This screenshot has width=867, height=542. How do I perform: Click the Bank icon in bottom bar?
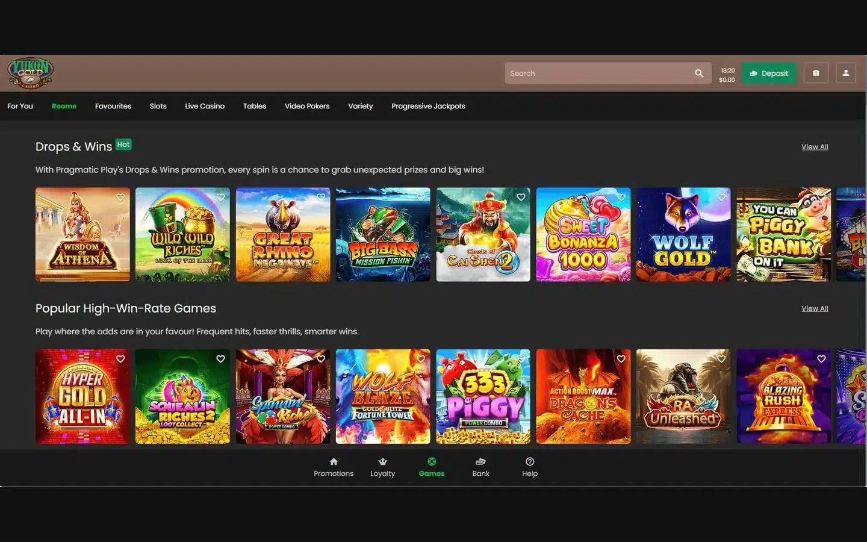click(x=480, y=462)
